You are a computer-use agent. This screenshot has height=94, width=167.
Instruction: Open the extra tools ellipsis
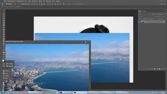4,57
